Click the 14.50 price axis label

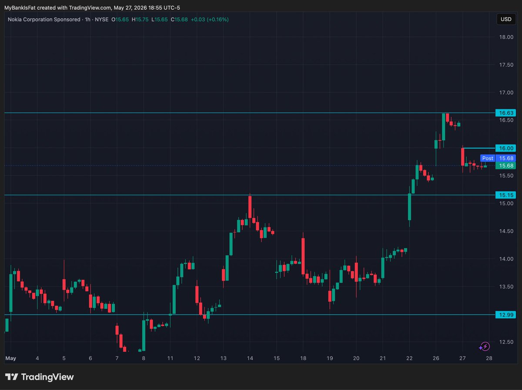point(505,231)
